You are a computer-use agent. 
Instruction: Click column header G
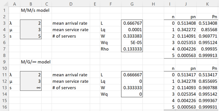click(x=132, y=4)
